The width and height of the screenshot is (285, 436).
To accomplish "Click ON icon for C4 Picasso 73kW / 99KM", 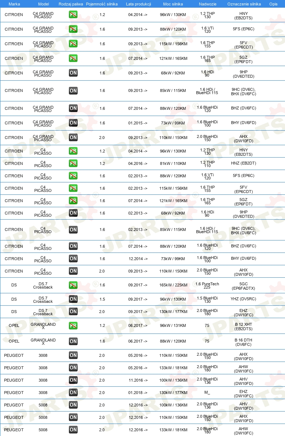I will pos(73,259).
